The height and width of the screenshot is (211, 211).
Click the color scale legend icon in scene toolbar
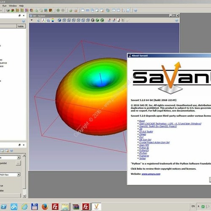53,20
